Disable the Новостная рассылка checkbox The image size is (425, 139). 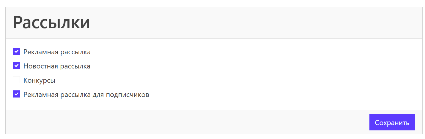click(x=16, y=66)
